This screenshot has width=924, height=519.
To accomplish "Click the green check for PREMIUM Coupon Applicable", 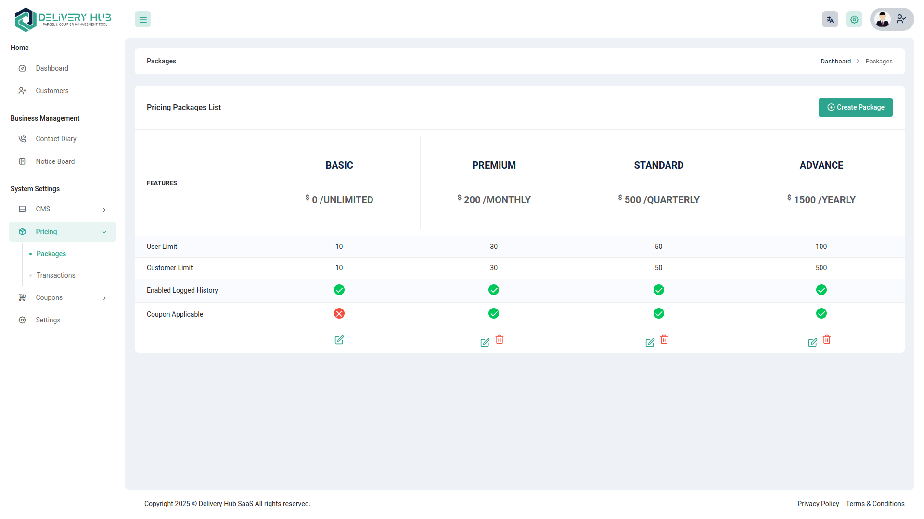I will pos(494,313).
